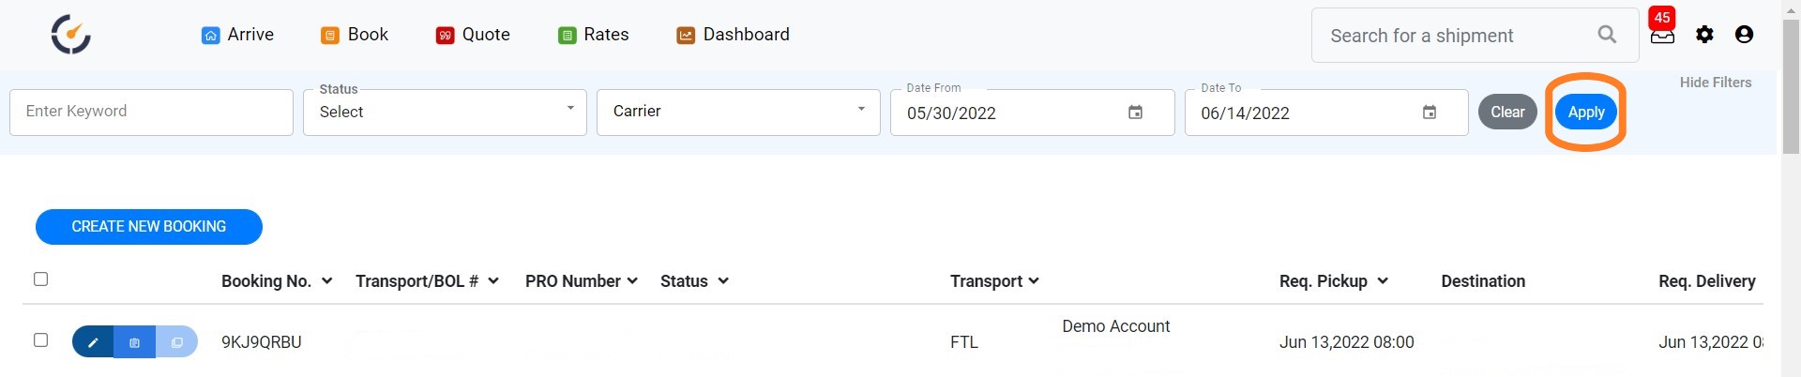This screenshot has width=1801, height=377.
Task: Apply the selected filters
Action: click(x=1586, y=113)
